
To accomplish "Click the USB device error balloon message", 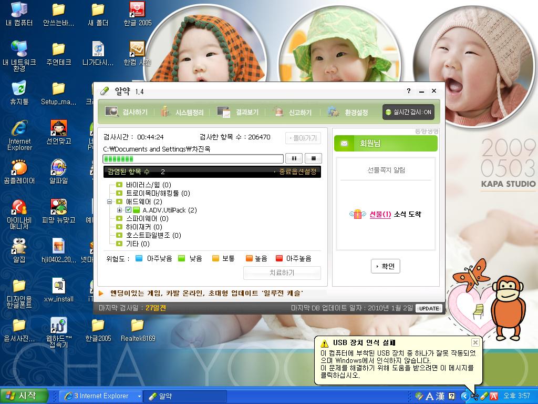I will pyautogui.click(x=398, y=364).
